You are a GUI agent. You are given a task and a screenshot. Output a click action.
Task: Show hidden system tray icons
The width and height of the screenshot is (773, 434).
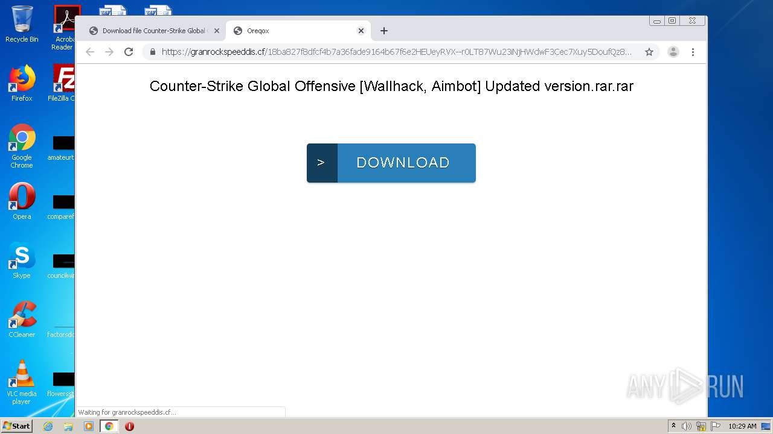[673, 426]
